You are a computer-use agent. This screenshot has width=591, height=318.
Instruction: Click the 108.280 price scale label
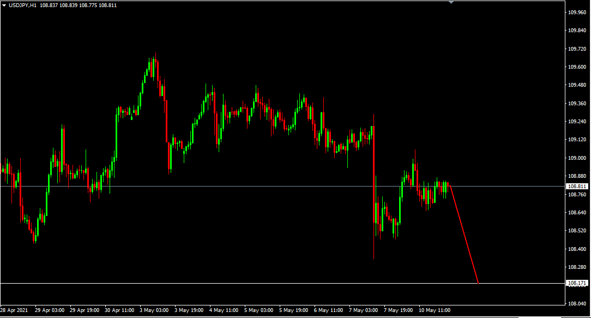click(x=577, y=267)
